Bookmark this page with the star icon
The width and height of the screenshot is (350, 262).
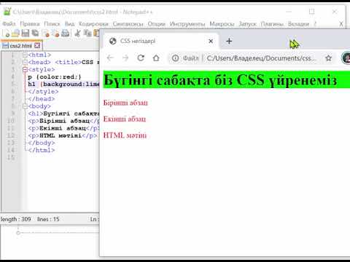point(329,58)
